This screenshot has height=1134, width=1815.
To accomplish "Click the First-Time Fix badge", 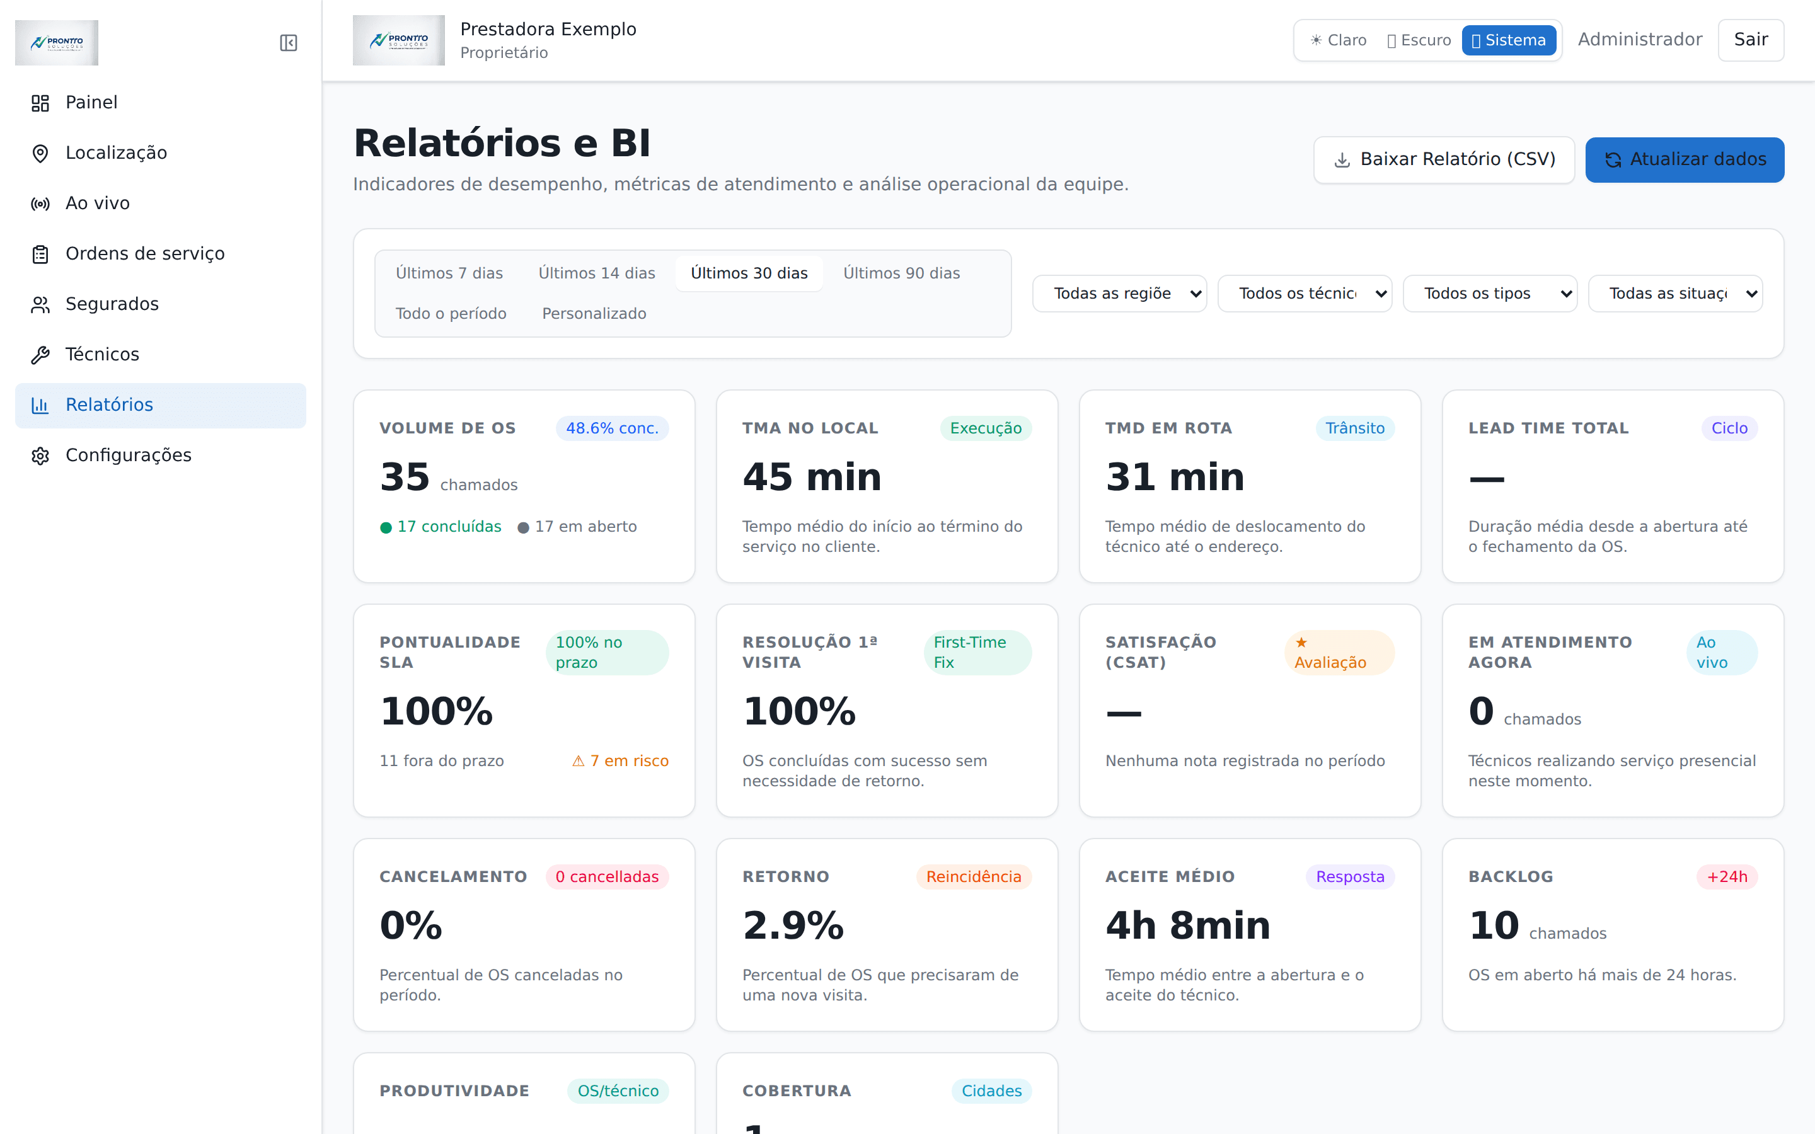I will pyautogui.click(x=977, y=653).
